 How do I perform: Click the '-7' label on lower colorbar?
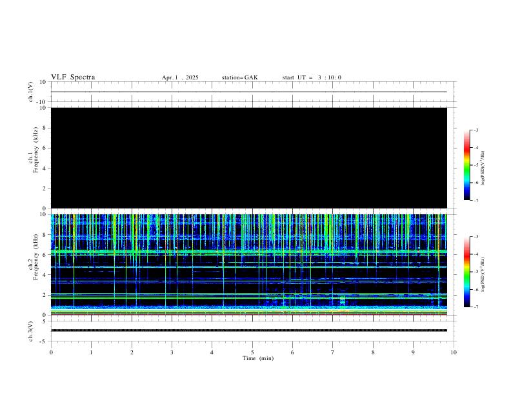point(476,307)
